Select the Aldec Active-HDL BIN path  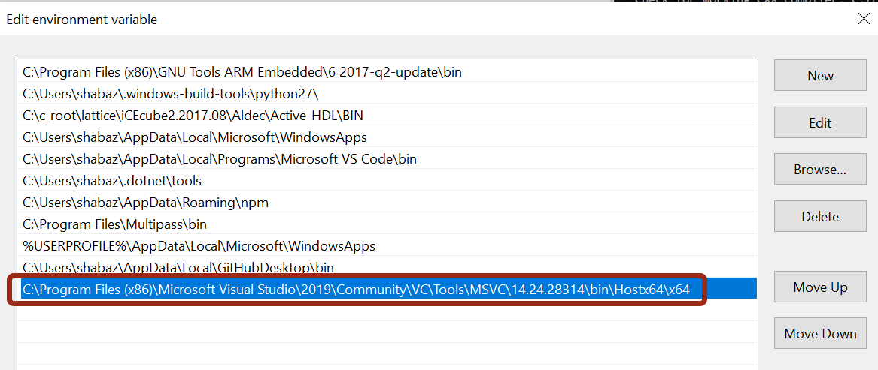pyautogui.click(x=387, y=116)
